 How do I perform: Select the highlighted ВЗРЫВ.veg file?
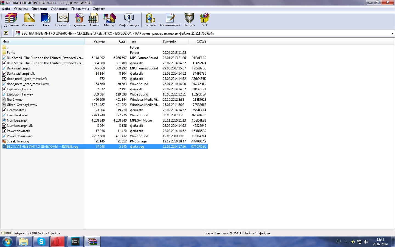(104, 147)
